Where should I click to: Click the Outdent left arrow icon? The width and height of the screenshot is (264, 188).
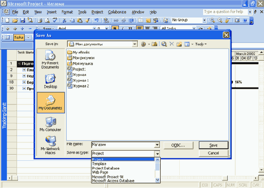click(x=8, y=29)
